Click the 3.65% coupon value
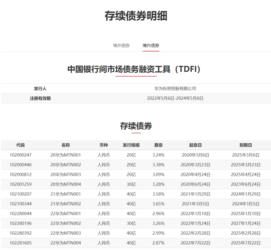This screenshot has height=250, width=271. point(159,204)
